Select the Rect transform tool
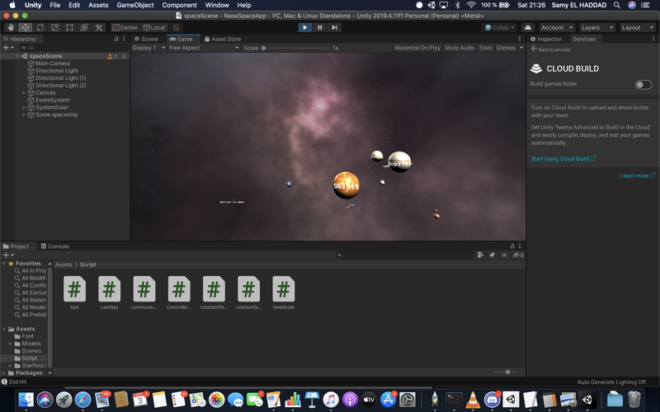Image resolution: width=660 pixels, height=412 pixels. point(69,27)
